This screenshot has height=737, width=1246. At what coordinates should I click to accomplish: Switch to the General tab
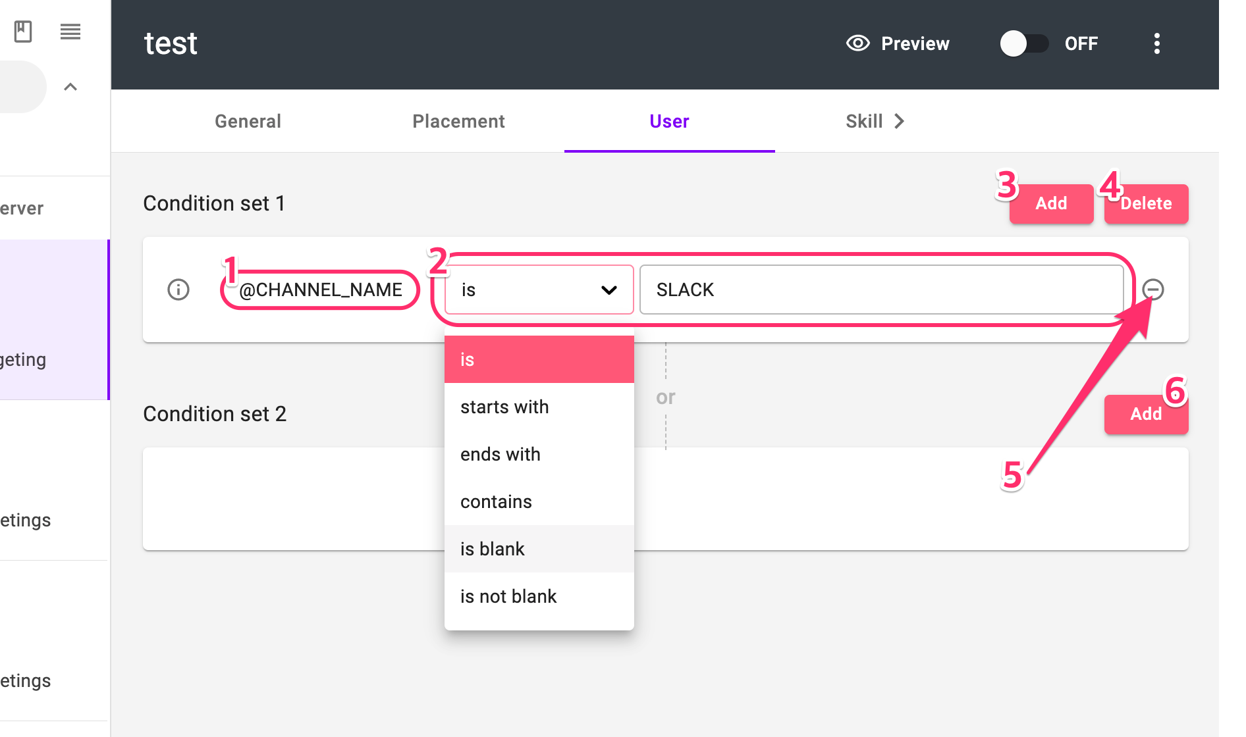click(x=248, y=121)
